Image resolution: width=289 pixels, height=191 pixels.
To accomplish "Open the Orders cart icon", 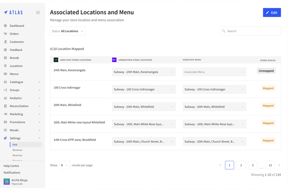I will click(6, 34).
